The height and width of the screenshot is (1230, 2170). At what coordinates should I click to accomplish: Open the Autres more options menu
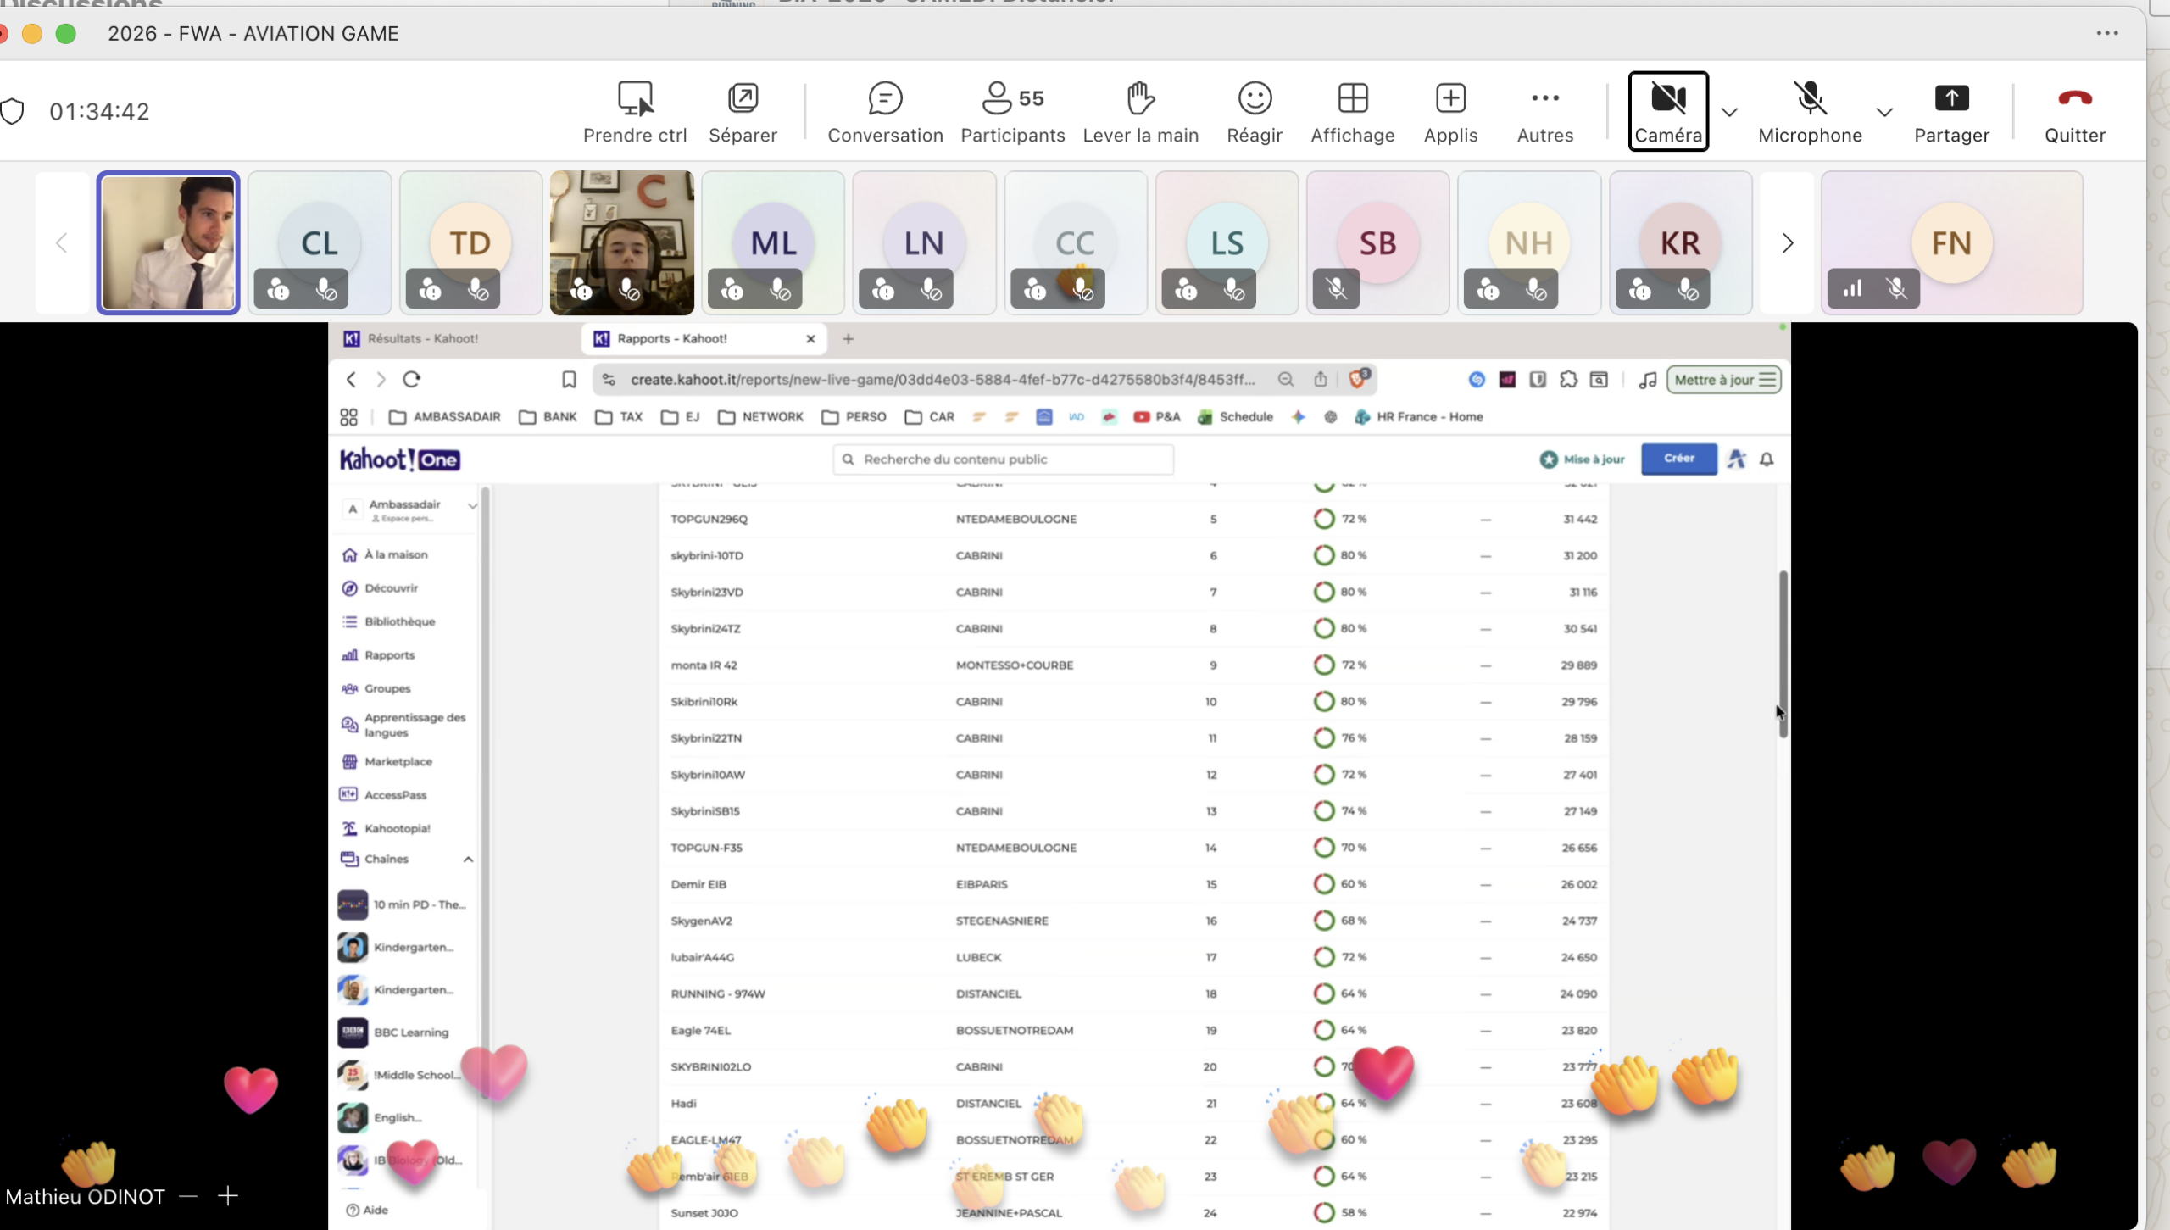point(1544,100)
